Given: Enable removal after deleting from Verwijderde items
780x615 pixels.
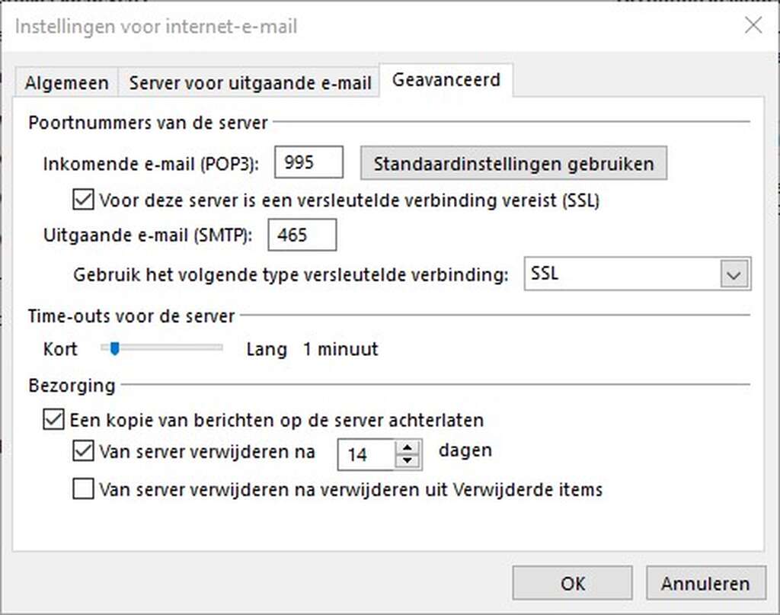Looking at the screenshot, I should click(82, 488).
